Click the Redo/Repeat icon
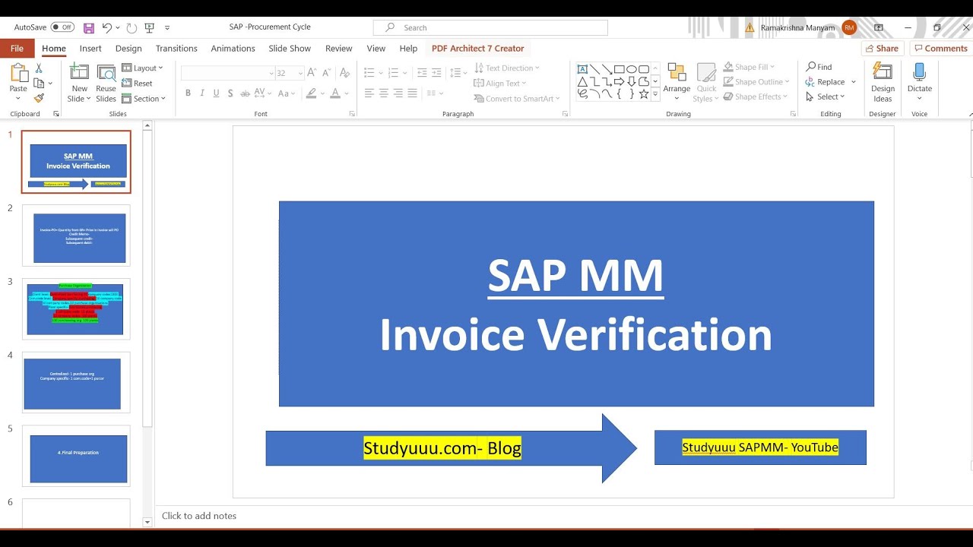 coord(132,27)
